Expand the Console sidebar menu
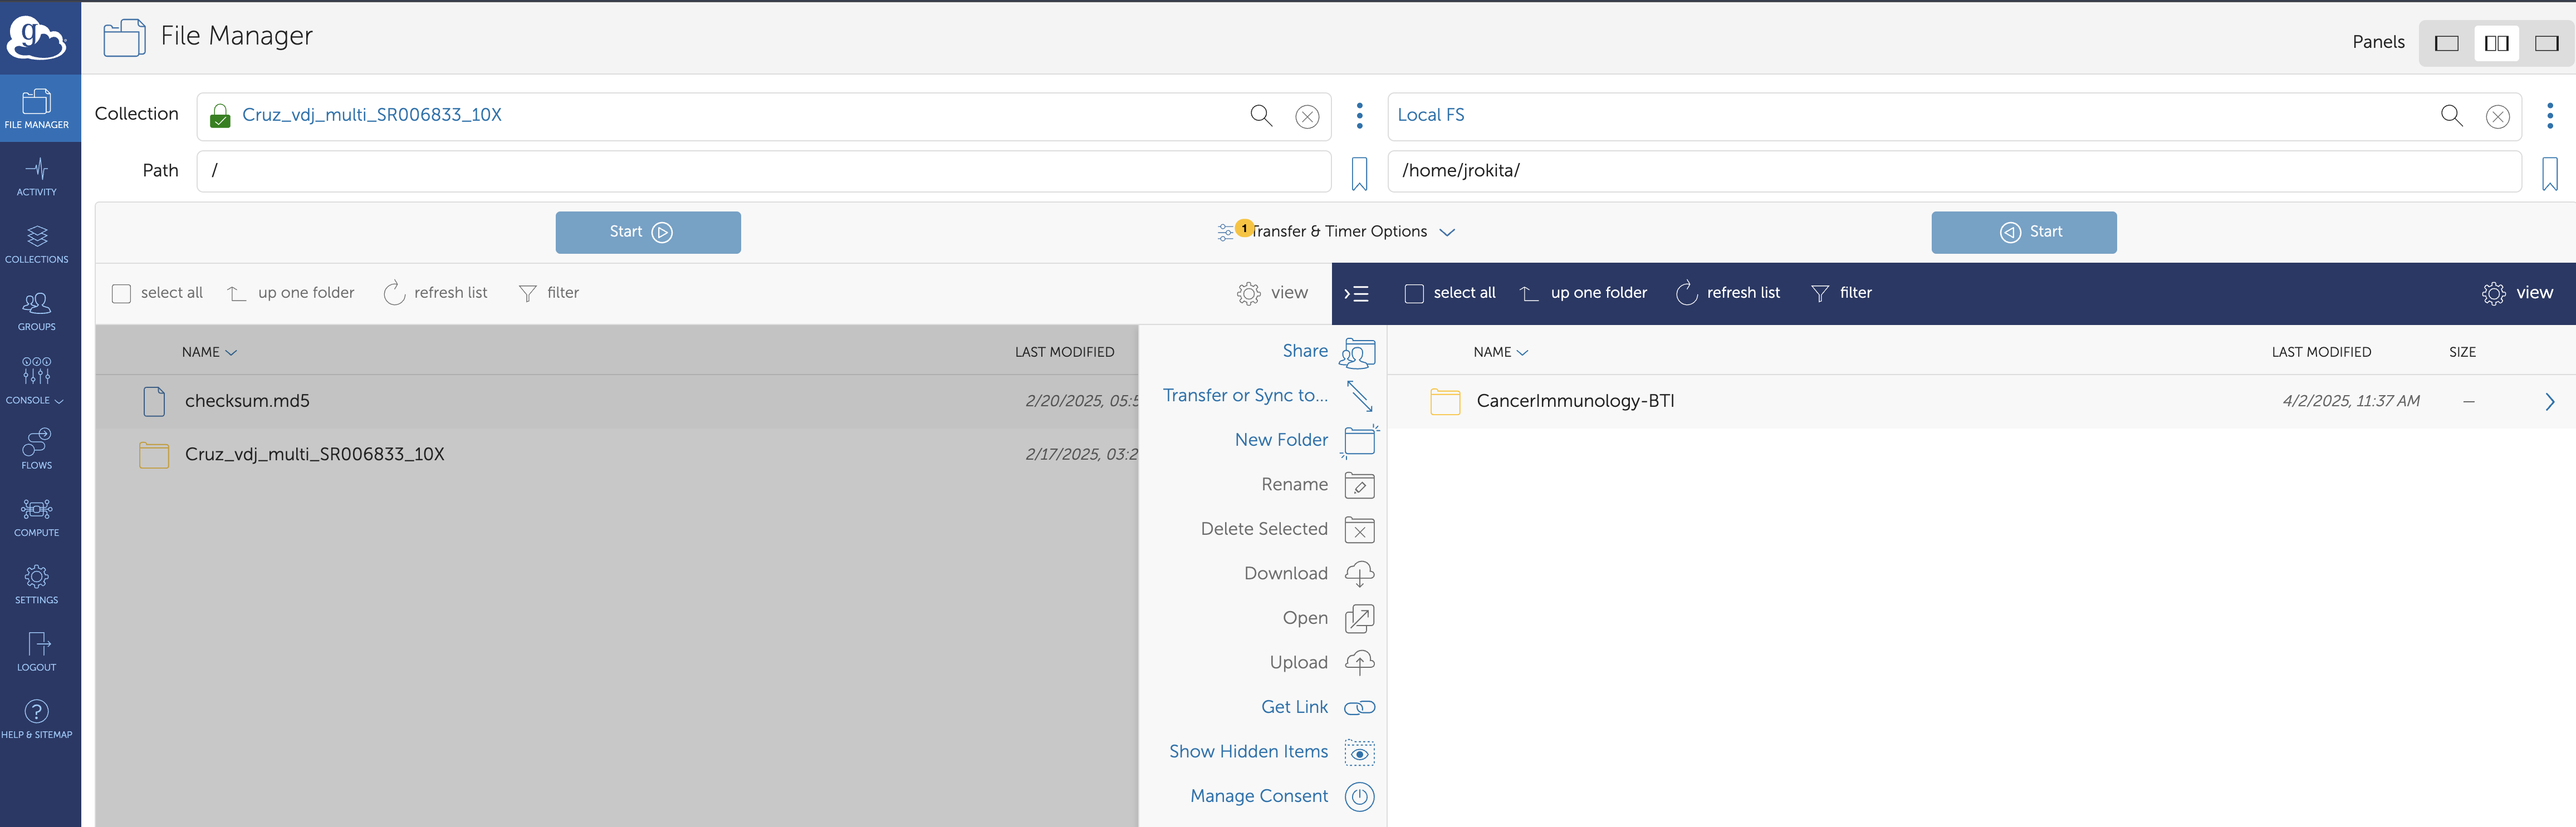The image size is (2576, 827). point(37,380)
